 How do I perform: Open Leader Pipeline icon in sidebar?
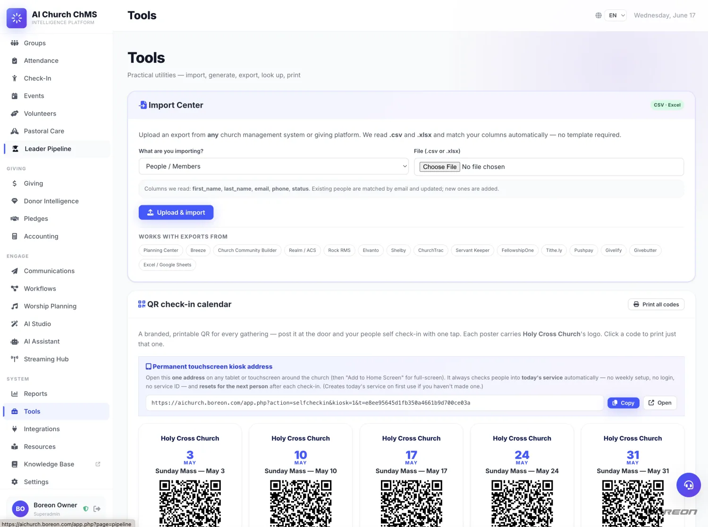[x=15, y=149]
